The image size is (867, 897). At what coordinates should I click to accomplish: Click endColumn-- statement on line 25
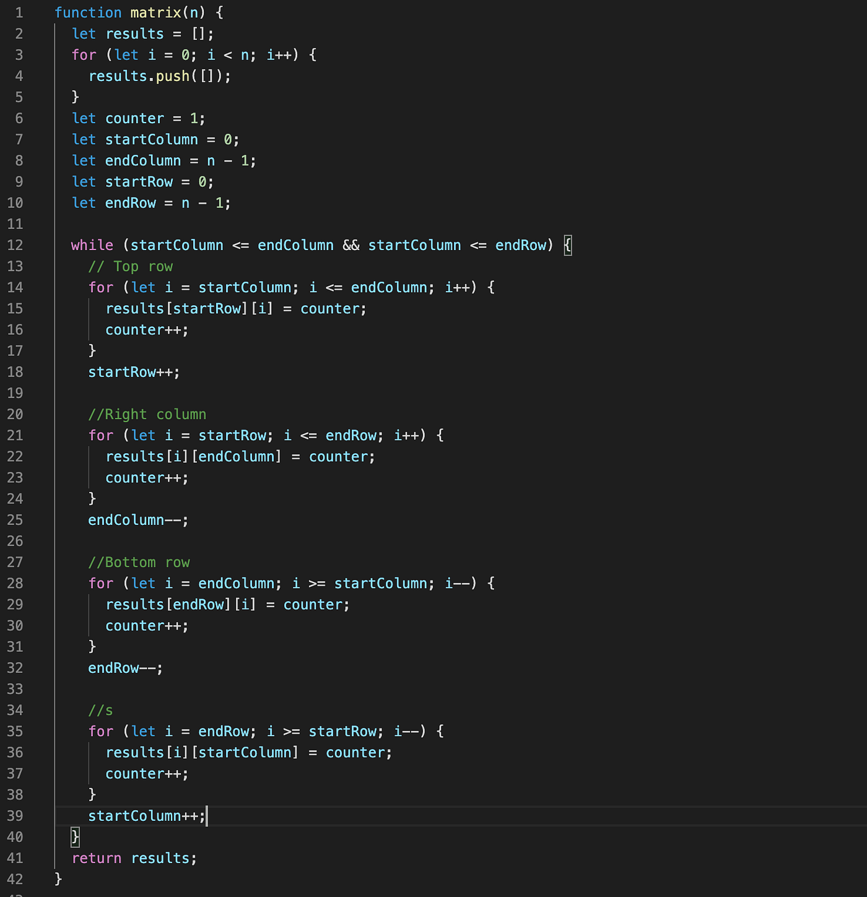pos(137,520)
